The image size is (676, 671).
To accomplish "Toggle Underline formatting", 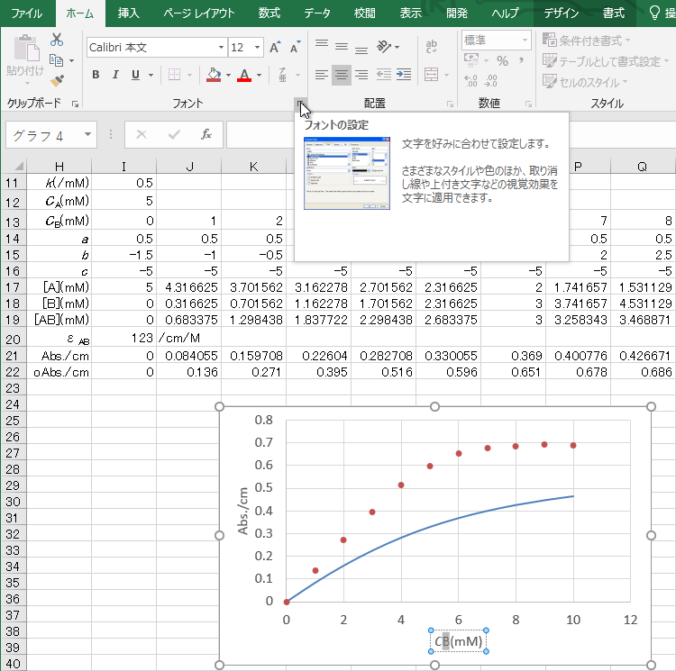I will click(x=135, y=75).
